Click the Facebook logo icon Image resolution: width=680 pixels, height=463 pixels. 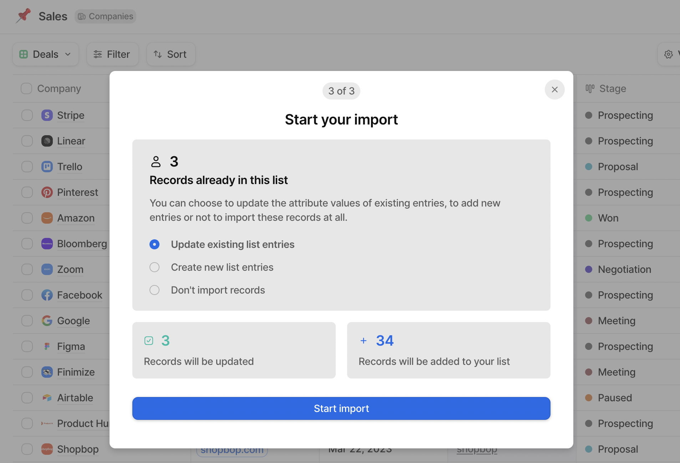click(x=47, y=295)
